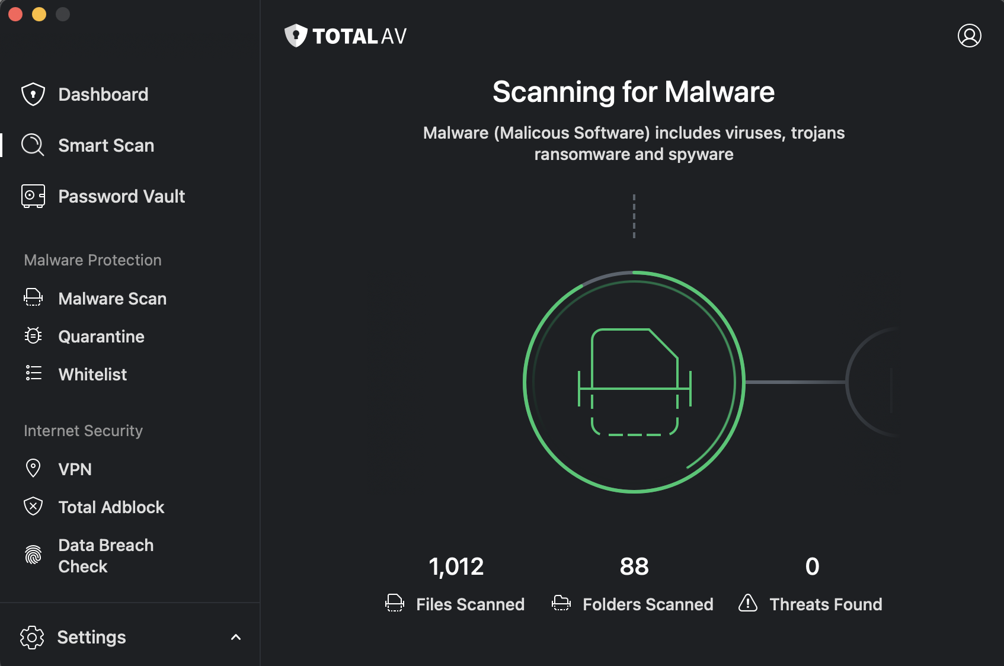The width and height of the screenshot is (1004, 666).
Task: Open Data Breach Check fingerprint icon
Action: coord(33,555)
